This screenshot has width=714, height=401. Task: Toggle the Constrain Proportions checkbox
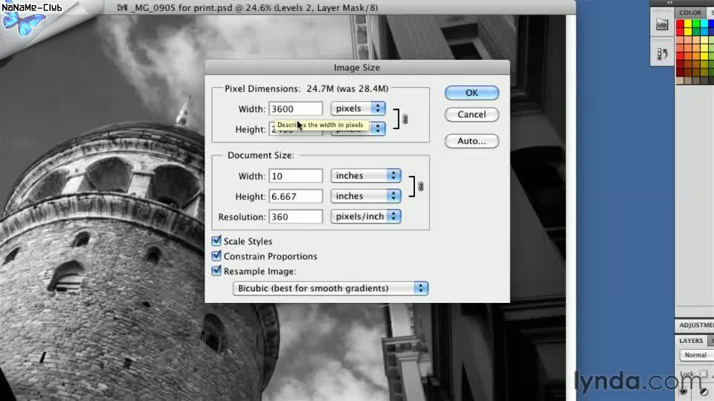(216, 256)
